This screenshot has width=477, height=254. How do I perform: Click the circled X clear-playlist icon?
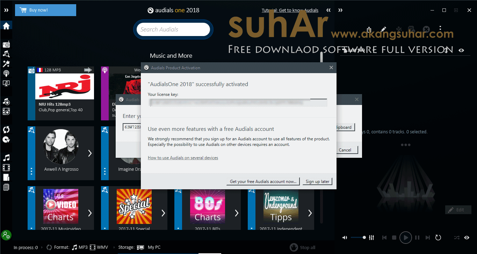click(426, 29)
